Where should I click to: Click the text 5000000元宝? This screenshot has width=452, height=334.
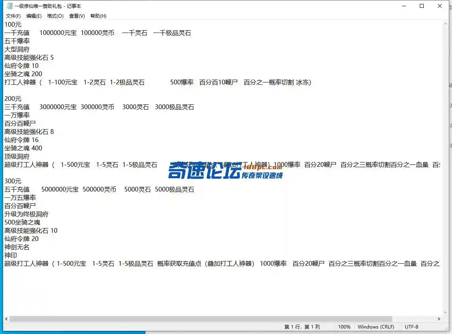60,190
